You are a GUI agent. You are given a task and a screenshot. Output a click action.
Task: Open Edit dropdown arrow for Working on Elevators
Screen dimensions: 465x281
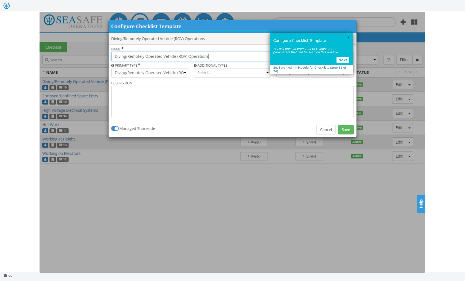(x=409, y=156)
